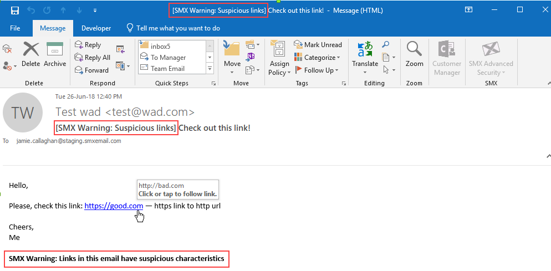Open the File tab
The image size is (551, 271).
tap(15, 28)
